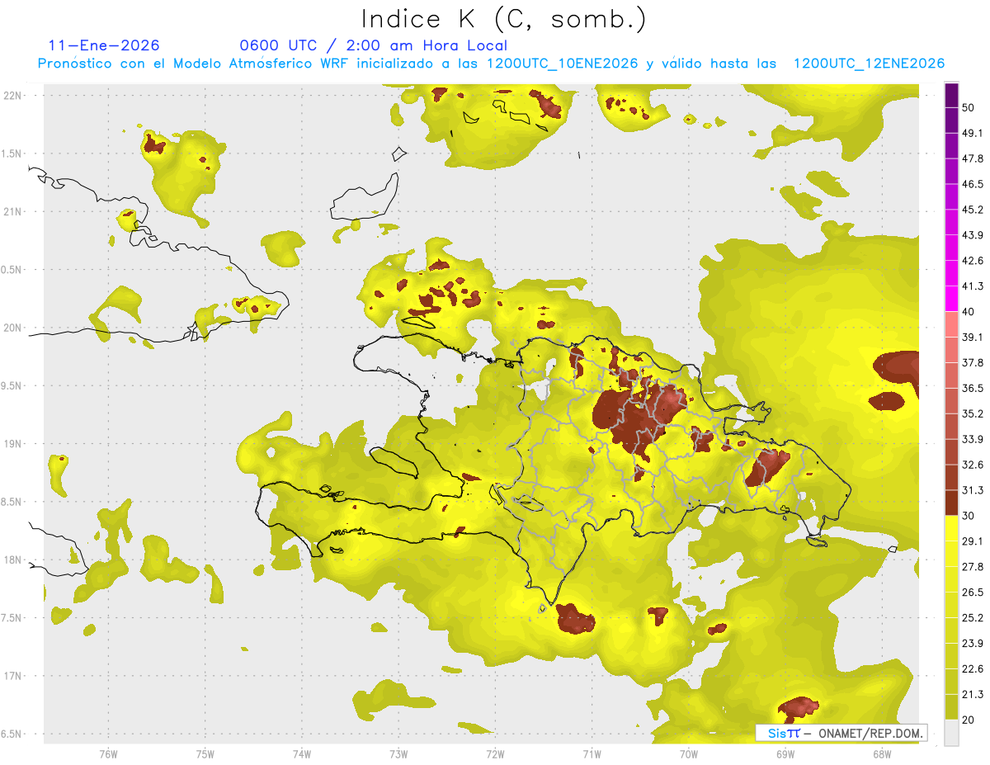Image resolution: width=990 pixels, height=765 pixels.
Task: Click the "68W" longitude label
Action: 882,753
